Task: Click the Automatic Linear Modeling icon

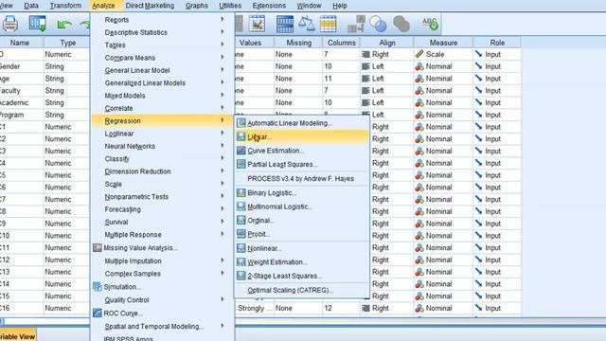Action: pyautogui.click(x=241, y=123)
